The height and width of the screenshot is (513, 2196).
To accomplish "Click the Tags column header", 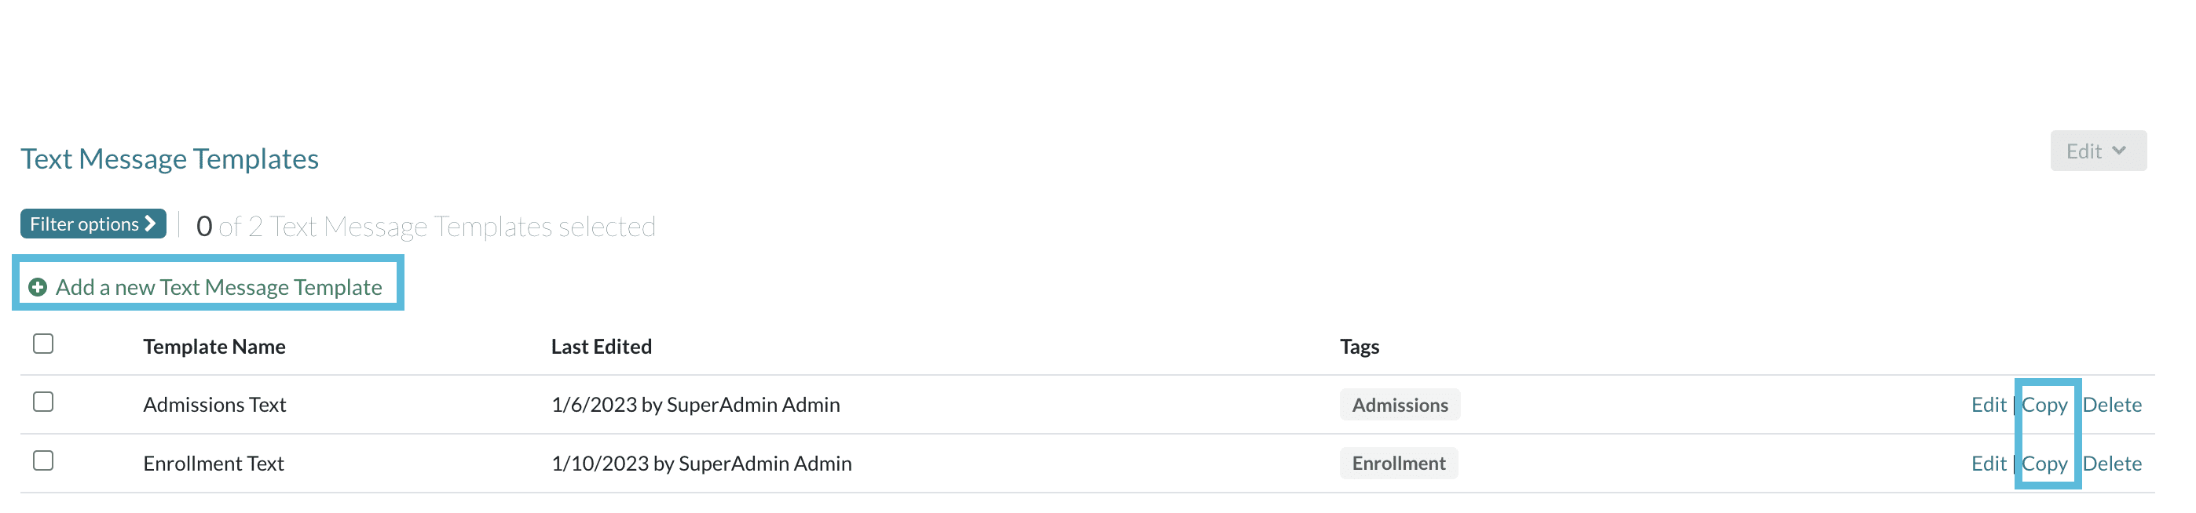I will click(1359, 347).
